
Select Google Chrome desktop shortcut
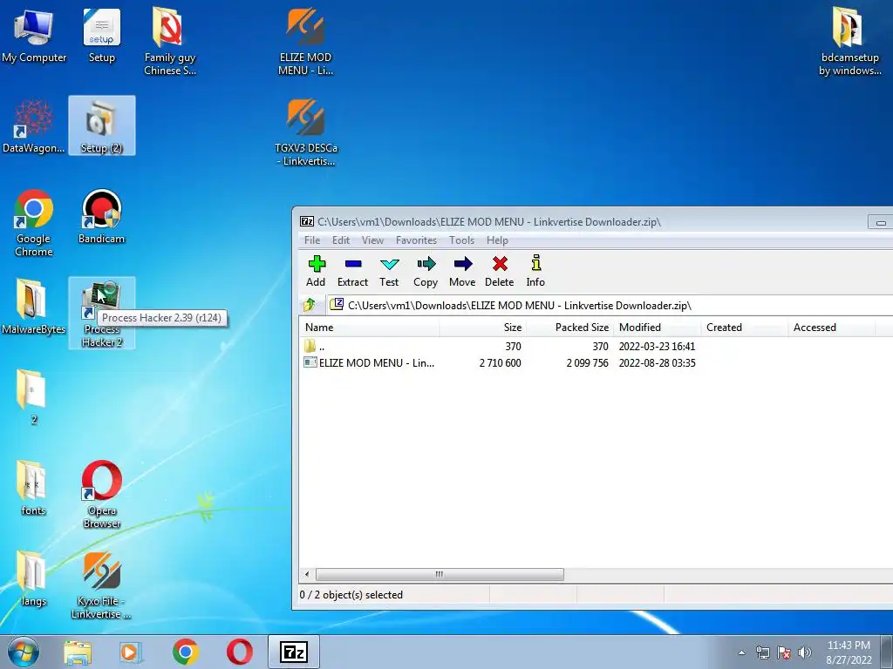click(x=34, y=222)
